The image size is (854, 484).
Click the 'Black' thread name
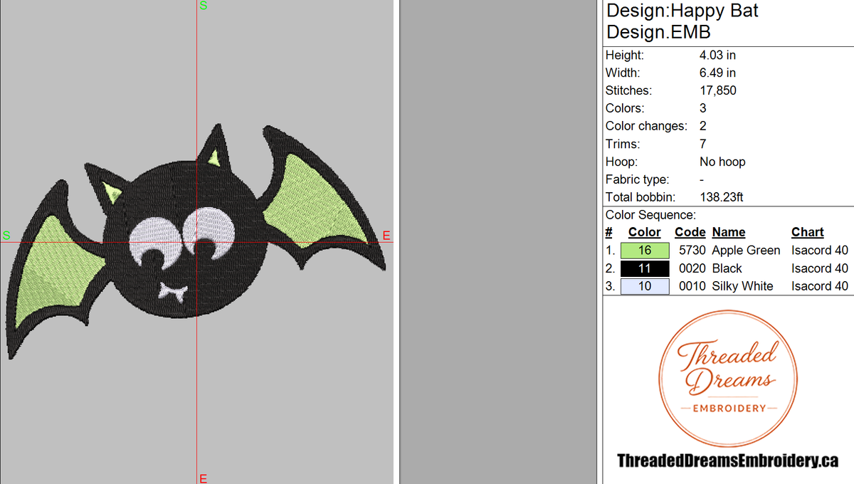click(x=727, y=268)
